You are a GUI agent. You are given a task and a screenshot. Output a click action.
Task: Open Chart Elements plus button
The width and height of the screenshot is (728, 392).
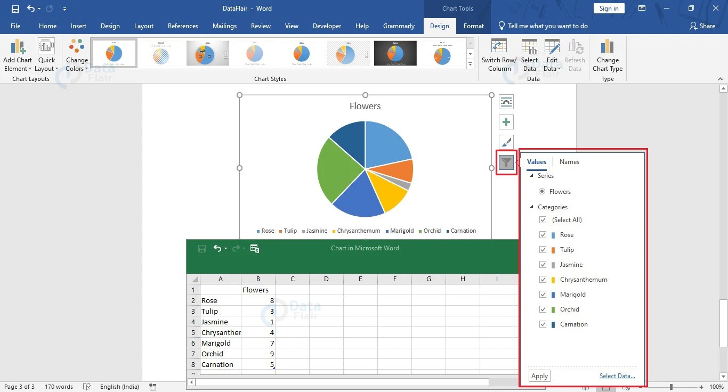click(506, 122)
